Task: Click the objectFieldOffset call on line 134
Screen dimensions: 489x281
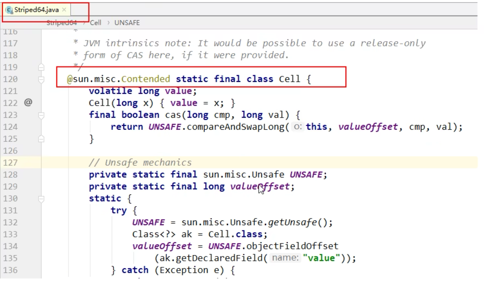Action: 292,246
